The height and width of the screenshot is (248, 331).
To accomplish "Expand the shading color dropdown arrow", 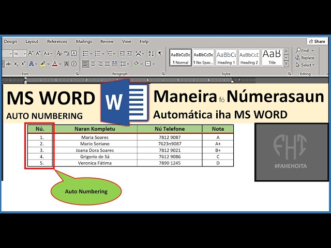I will (142, 64).
